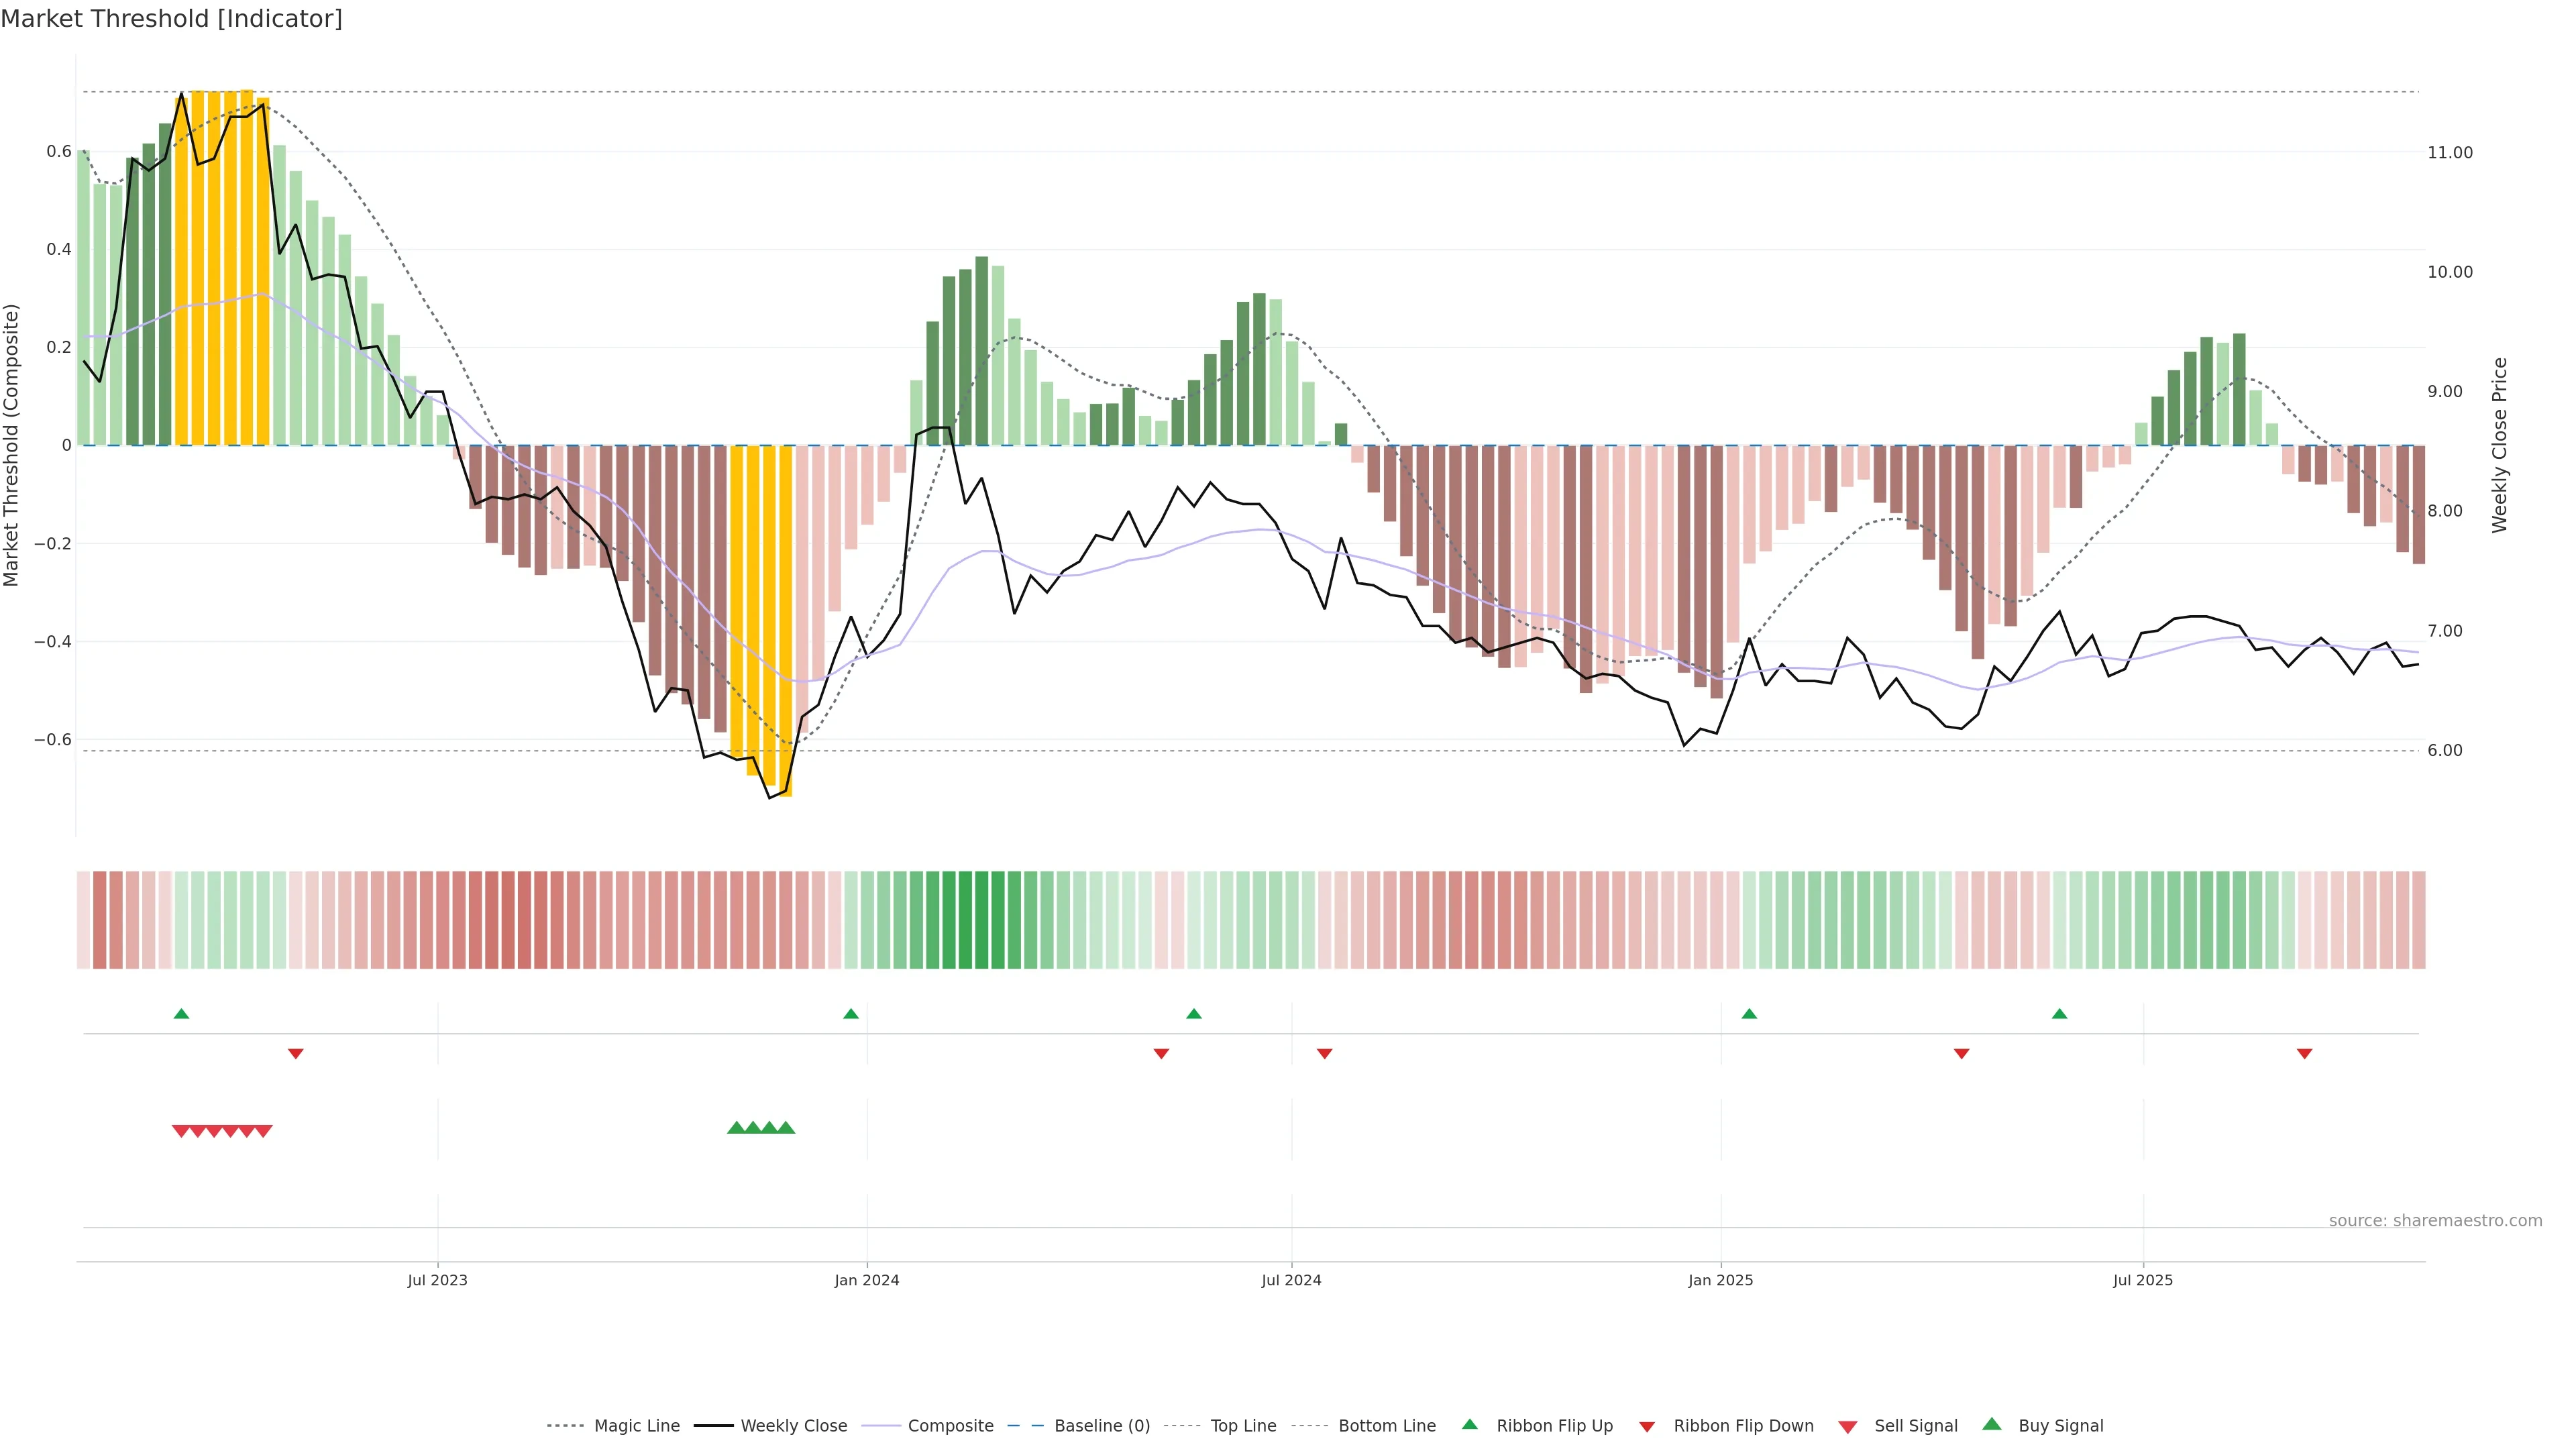This screenshot has height=1449, width=2576.
Task: Click the Top Line legend entry
Action: 1243,1426
